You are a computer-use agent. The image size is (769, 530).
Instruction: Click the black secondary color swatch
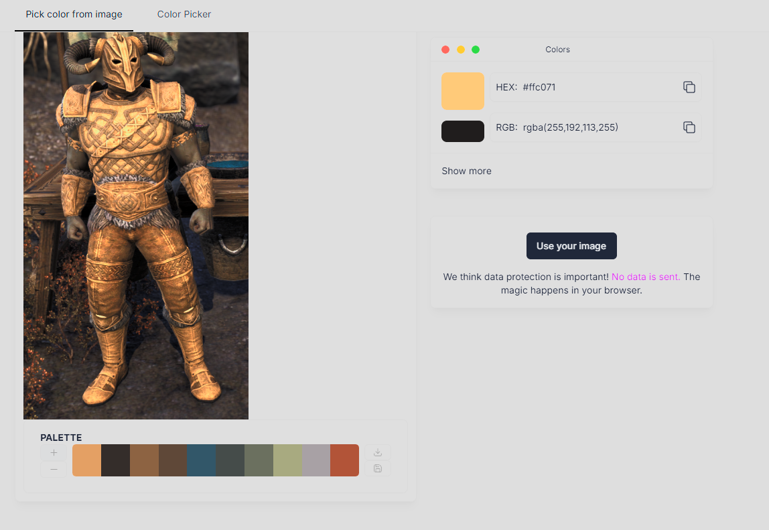462,131
